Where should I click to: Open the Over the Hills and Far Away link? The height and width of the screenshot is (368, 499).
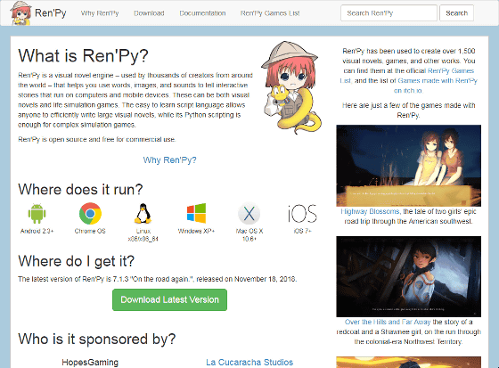[x=388, y=322]
